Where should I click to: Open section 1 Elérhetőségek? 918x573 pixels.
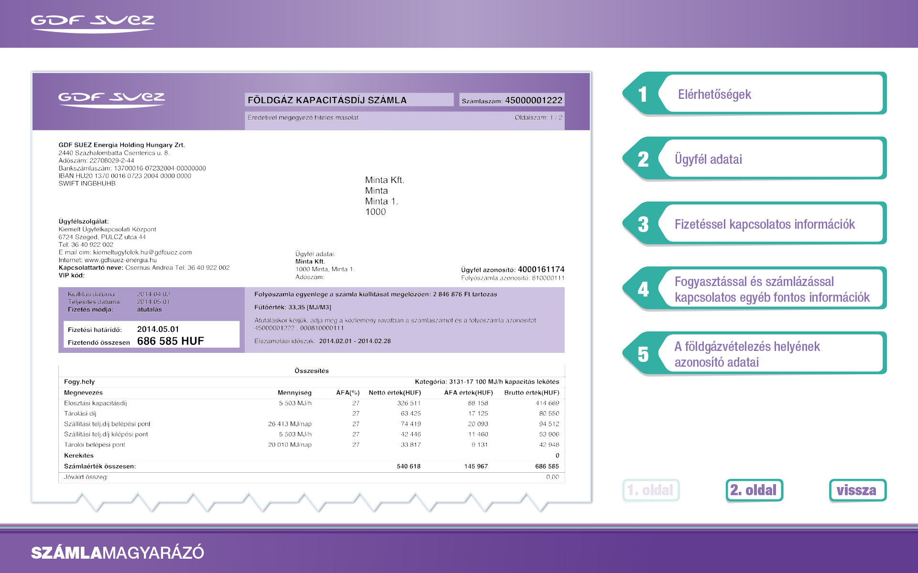point(754,94)
